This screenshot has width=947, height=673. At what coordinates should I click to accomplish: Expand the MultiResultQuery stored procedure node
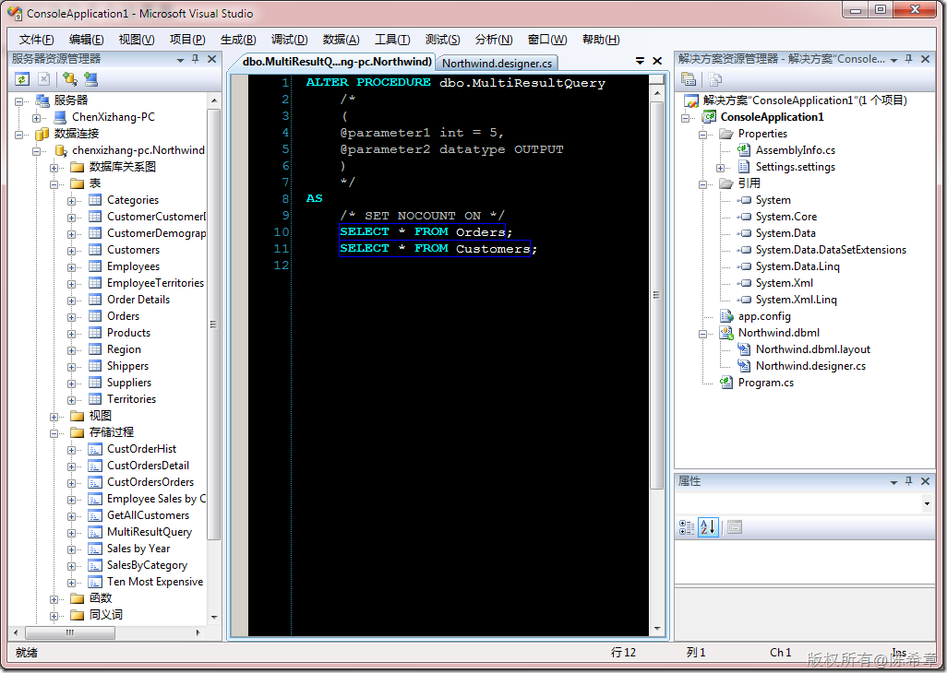coord(71,533)
